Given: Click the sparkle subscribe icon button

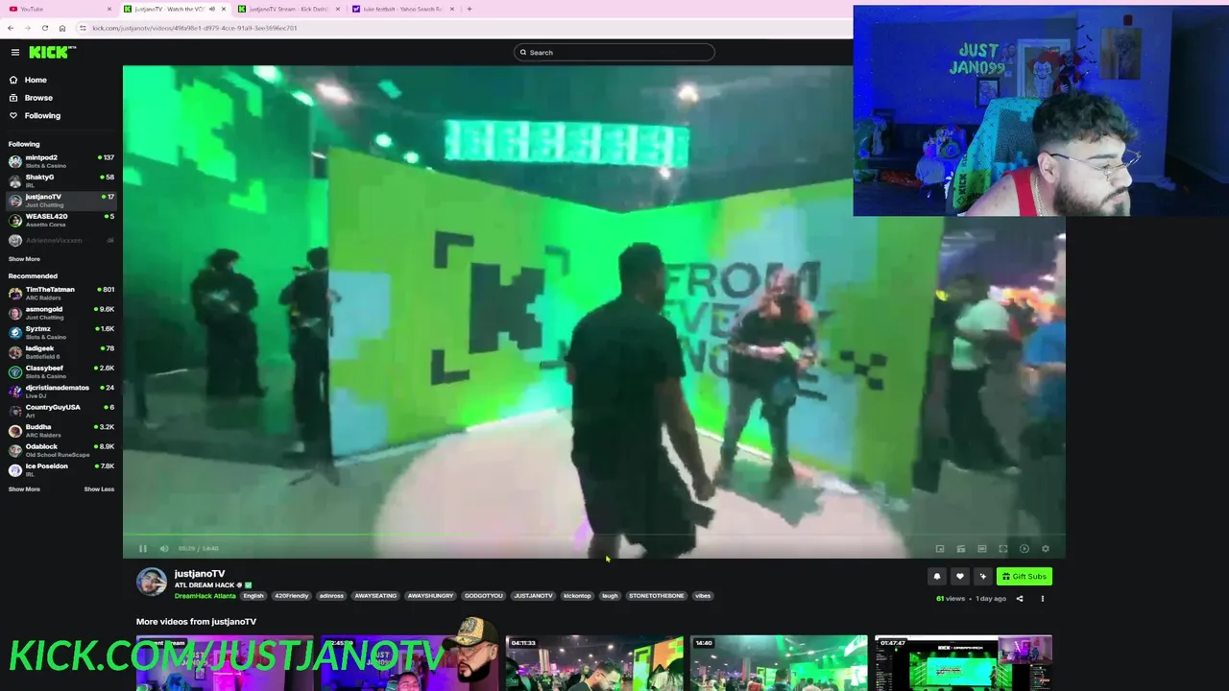Looking at the screenshot, I should [x=982, y=577].
